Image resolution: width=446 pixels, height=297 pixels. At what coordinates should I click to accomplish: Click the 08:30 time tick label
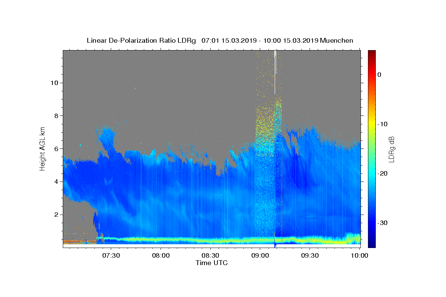pyautogui.click(x=210, y=255)
